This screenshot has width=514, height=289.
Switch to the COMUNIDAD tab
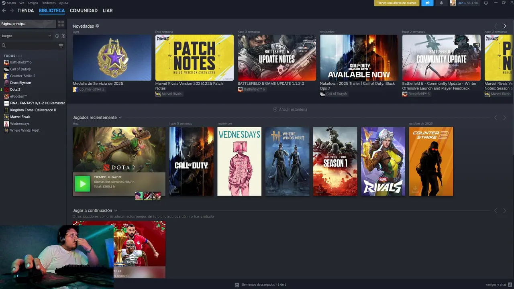[84, 10]
